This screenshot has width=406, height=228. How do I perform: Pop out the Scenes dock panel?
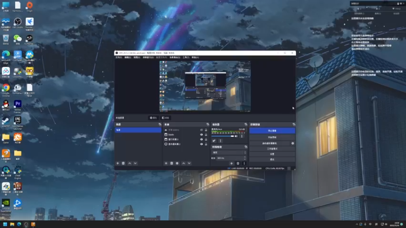(160, 125)
